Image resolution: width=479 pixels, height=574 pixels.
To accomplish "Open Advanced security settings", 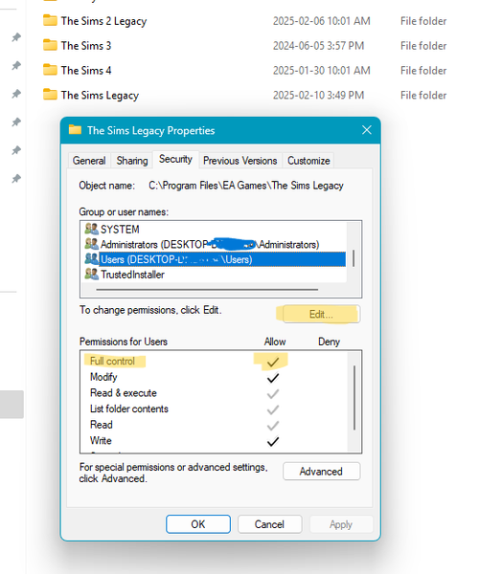I will [322, 471].
